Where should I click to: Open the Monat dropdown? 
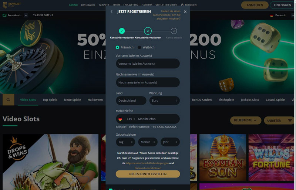148,142
